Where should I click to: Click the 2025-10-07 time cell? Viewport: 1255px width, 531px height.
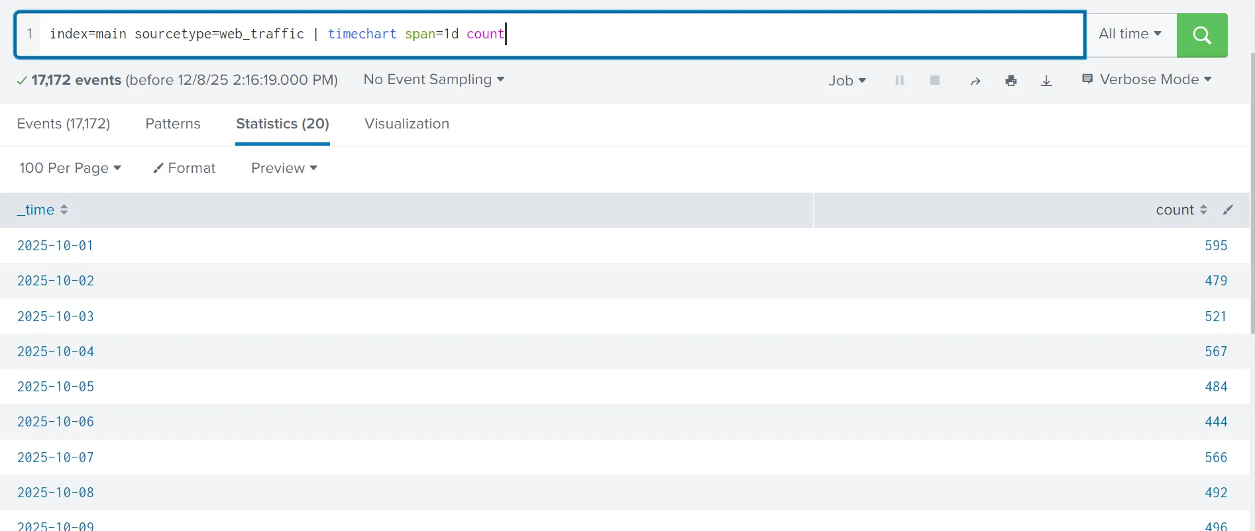click(56, 458)
